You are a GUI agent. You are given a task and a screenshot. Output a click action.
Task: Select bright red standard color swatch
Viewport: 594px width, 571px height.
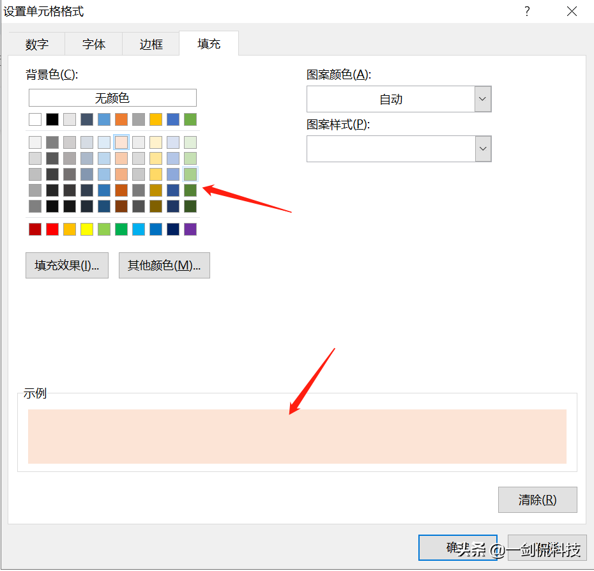tap(52, 229)
